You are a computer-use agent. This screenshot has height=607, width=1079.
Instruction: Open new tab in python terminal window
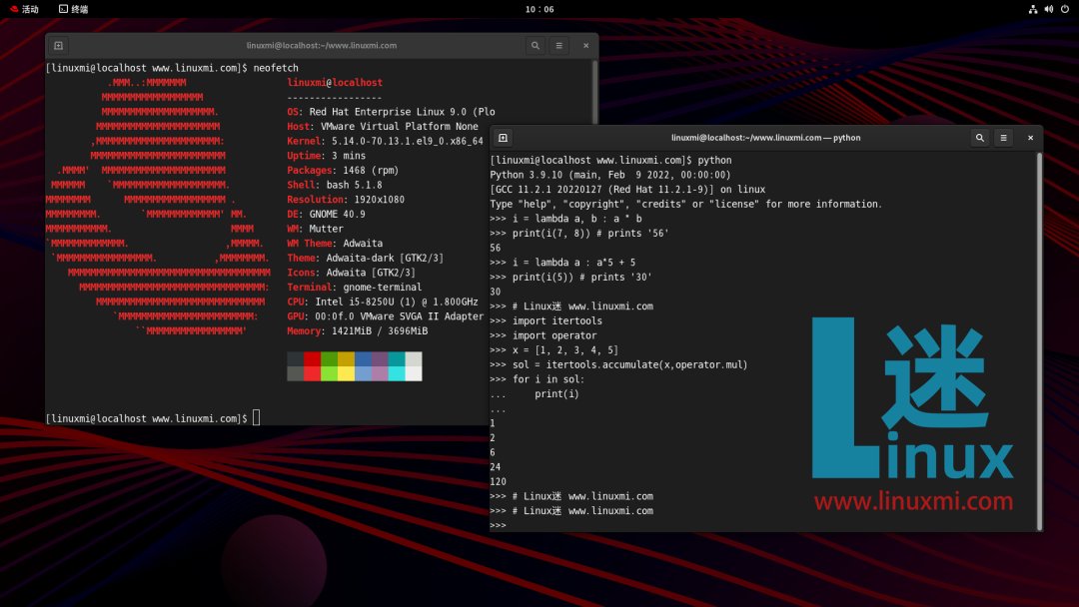pyautogui.click(x=504, y=138)
